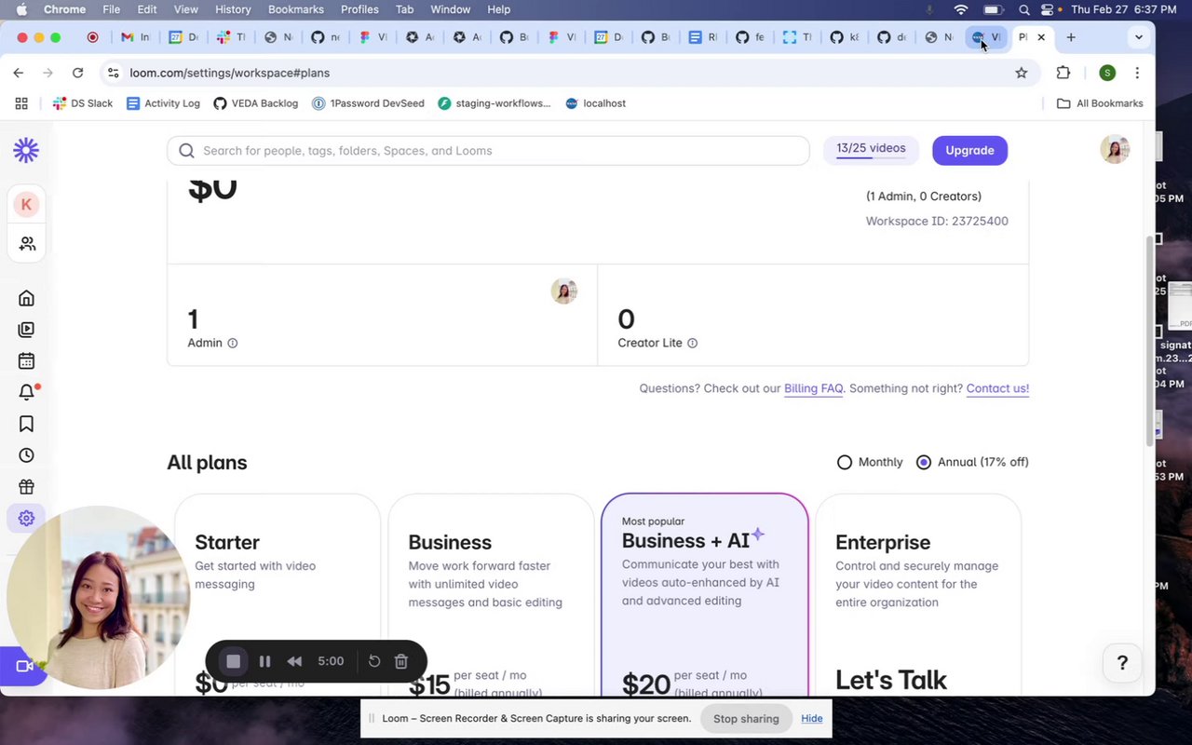Viewport: 1192px width, 745px height.
Task: Reload the page
Action: [x=78, y=73]
